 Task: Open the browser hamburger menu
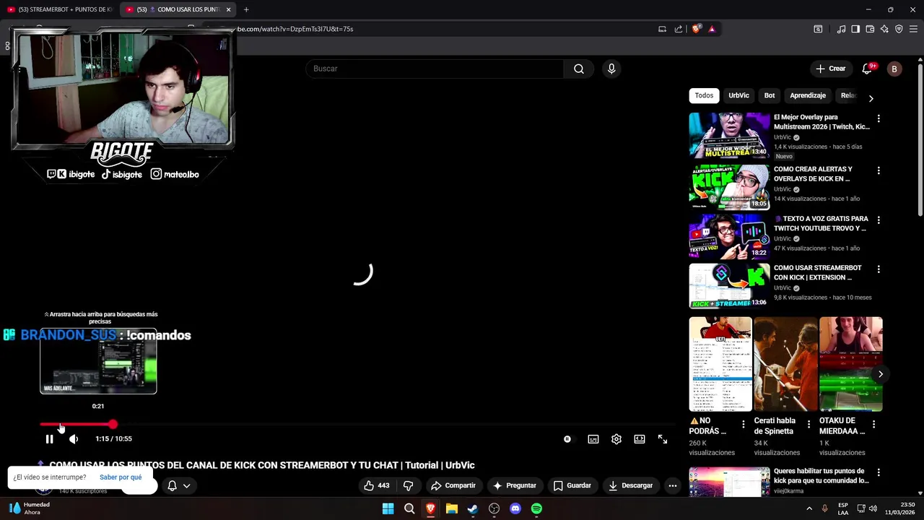coord(913,29)
